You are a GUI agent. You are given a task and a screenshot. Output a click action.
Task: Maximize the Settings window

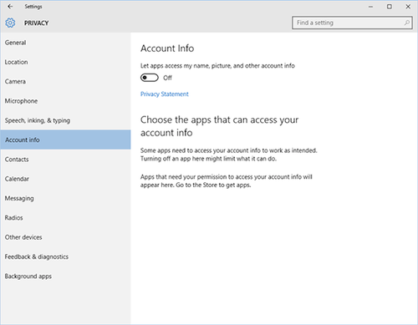click(390, 7)
